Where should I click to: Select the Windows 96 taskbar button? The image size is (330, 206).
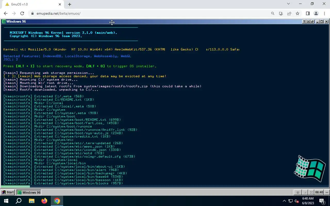pos(29,192)
